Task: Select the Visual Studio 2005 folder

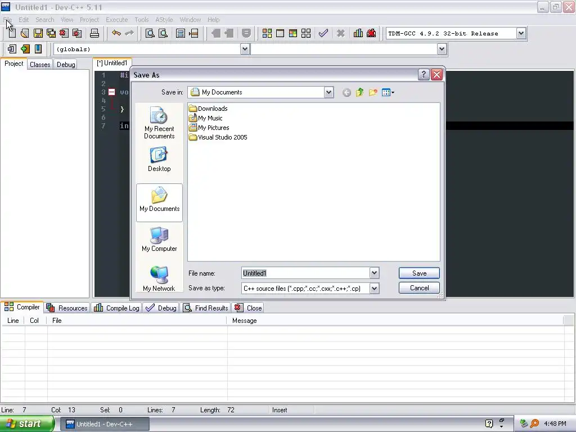Action: click(218, 137)
